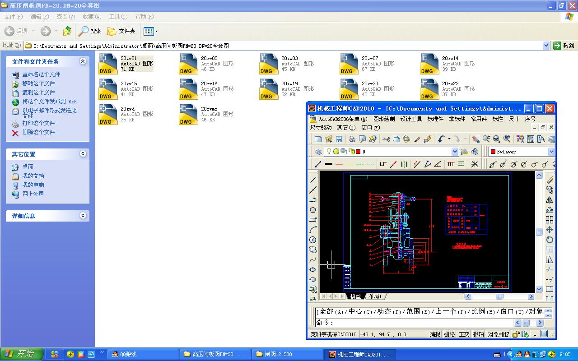
Task: Click the 开始 Start button
Action: pyautogui.click(x=21, y=354)
